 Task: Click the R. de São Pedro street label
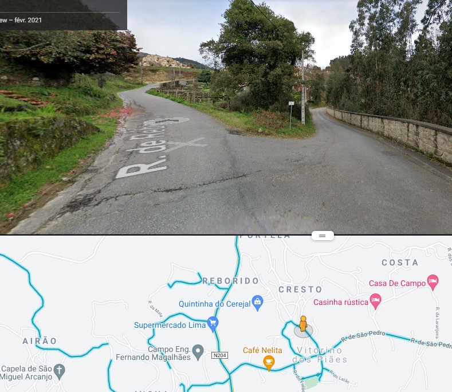pos(363,336)
